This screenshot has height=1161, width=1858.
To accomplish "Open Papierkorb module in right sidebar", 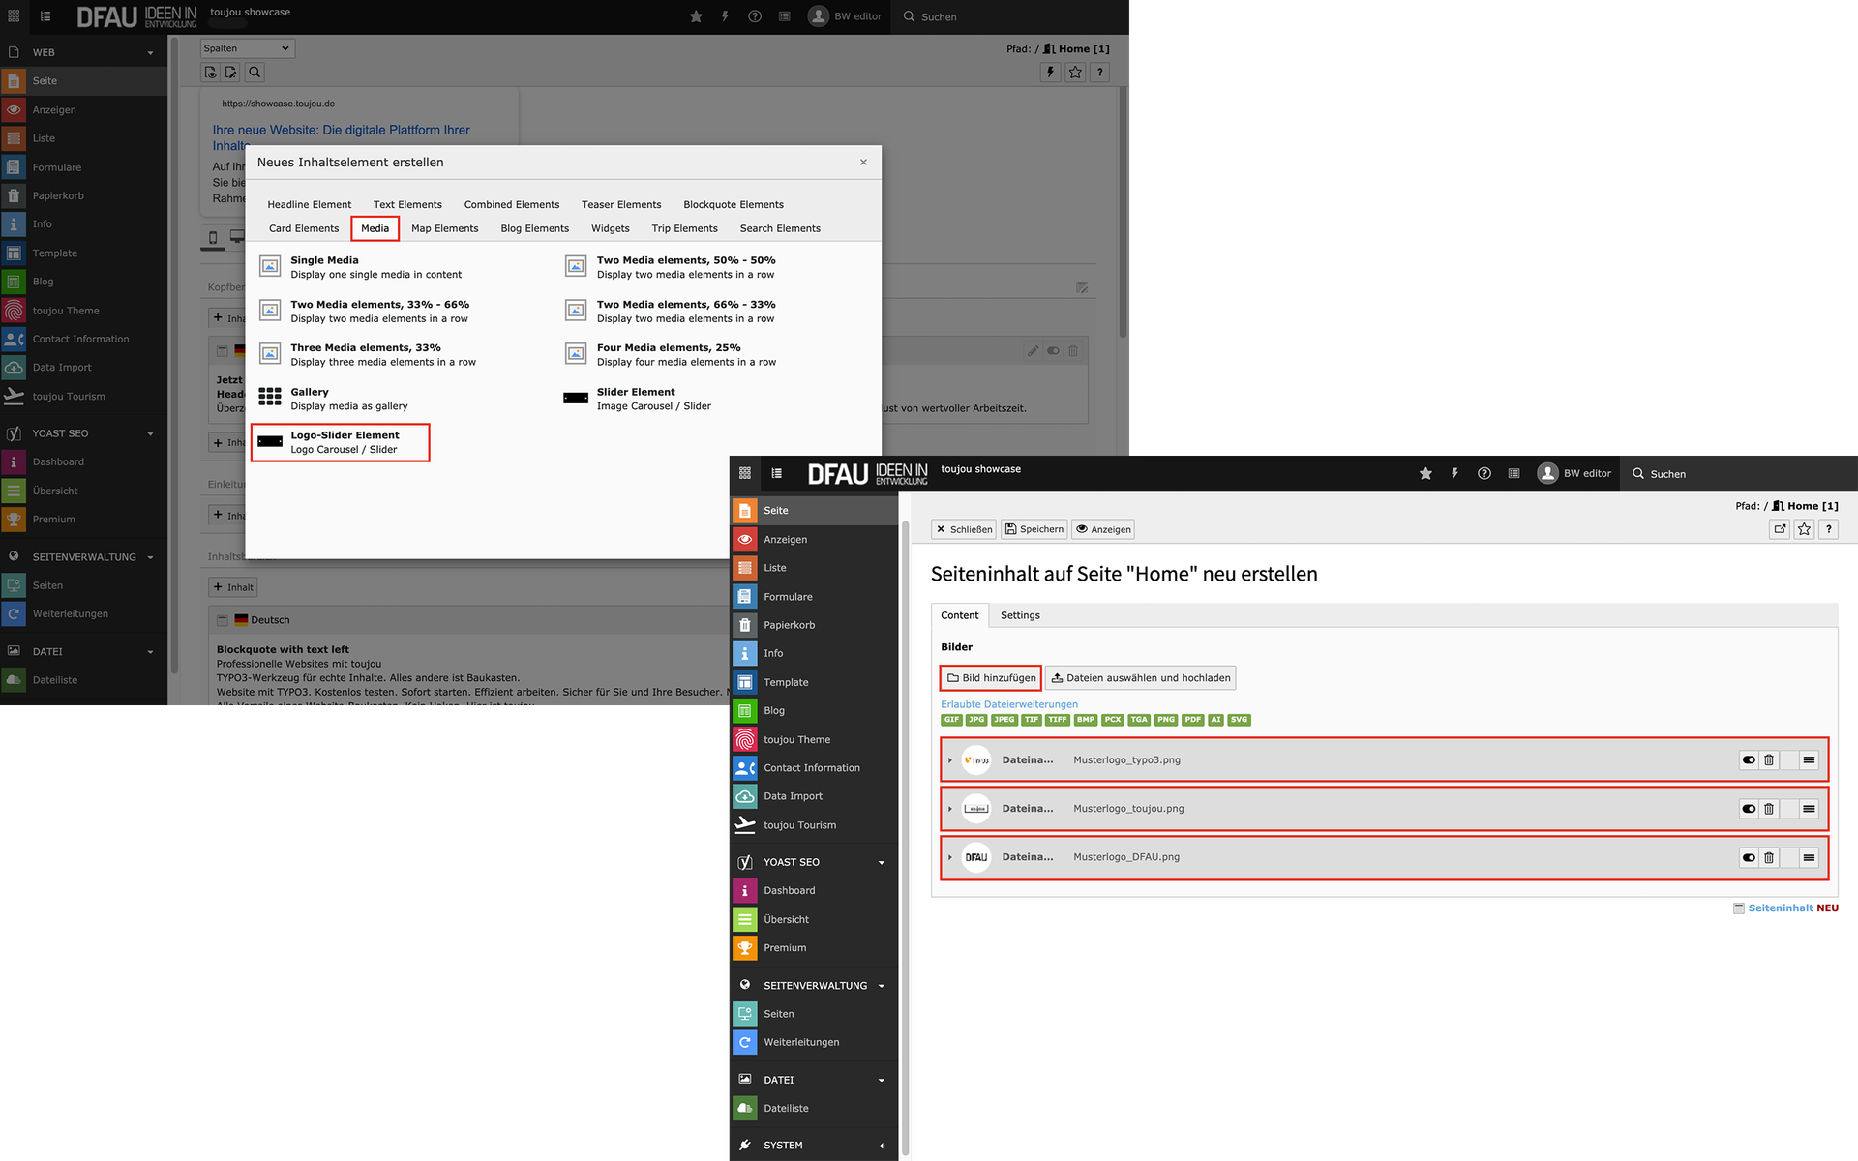I will (x=789, y=625).
